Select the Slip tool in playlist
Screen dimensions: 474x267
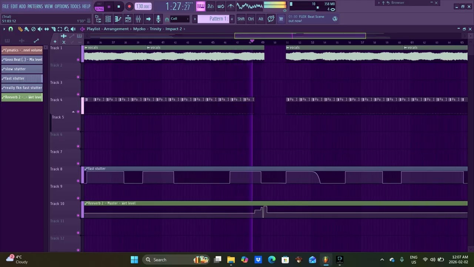point(47,29)
